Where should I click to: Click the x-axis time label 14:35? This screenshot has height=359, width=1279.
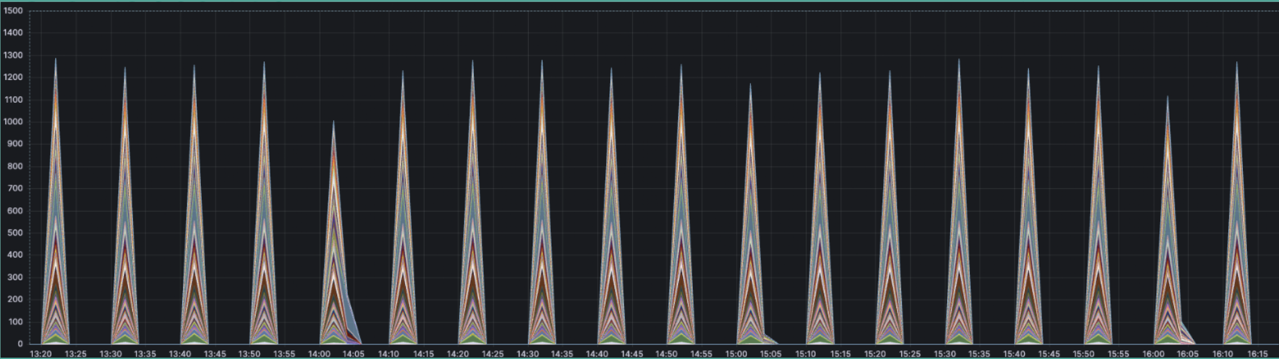coord(562,354)
